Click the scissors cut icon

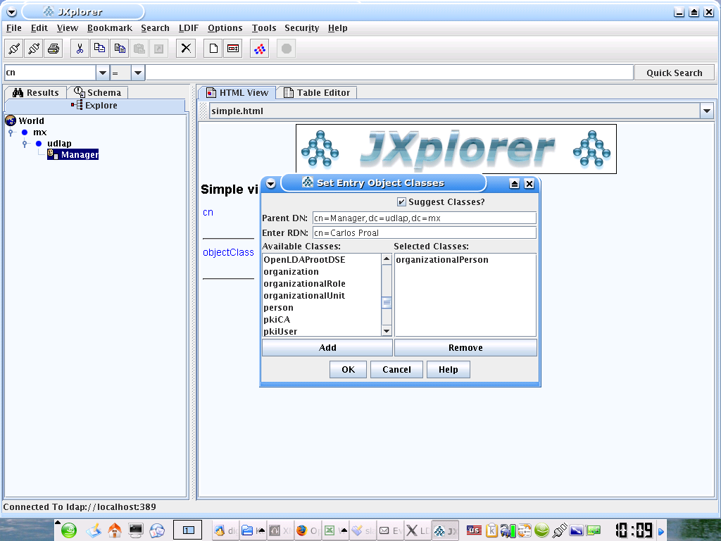80,49
